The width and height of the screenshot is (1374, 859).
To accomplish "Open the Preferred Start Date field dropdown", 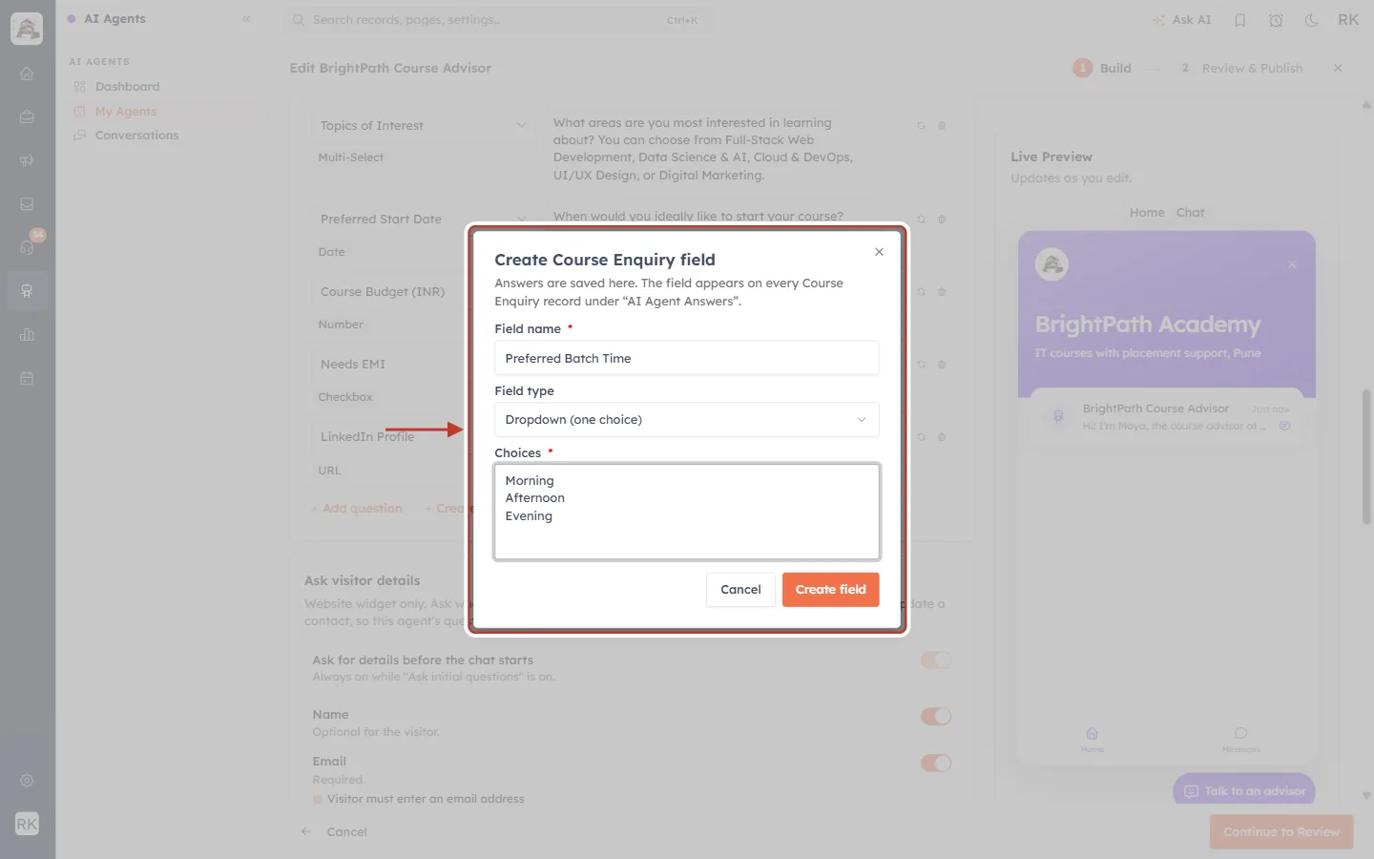I will pyautogui.click(x=424, y=219).
